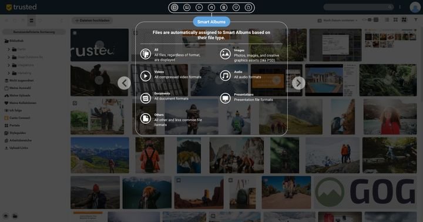423x222 pixels.
Task: Open the Presentations smart album in top bar
Action: pos(236,8)
